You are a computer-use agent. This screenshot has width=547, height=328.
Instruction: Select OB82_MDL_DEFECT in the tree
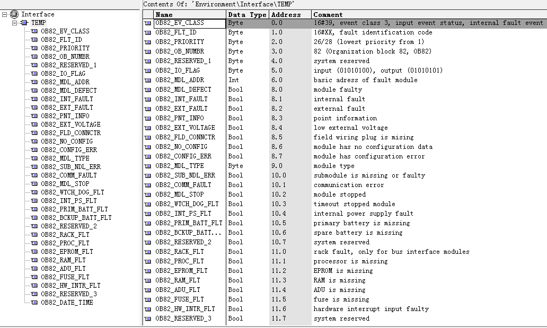(x=68, y=91)
